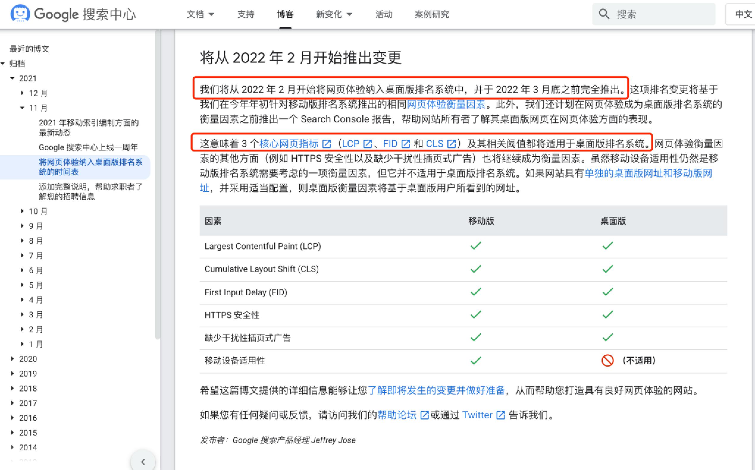755x470 pixels.
Task: Expand the 2020 year node
Action: click(12, 359)
